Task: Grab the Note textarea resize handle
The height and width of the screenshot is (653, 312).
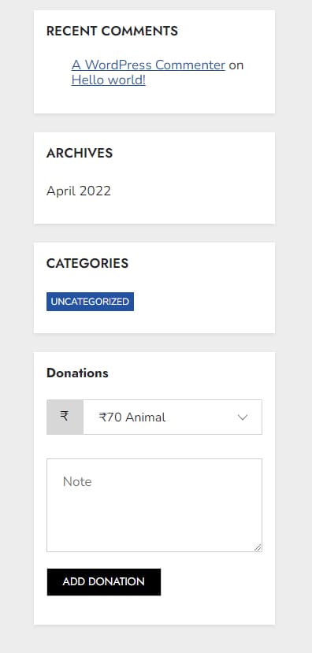Action: click(x=258, y=547)
